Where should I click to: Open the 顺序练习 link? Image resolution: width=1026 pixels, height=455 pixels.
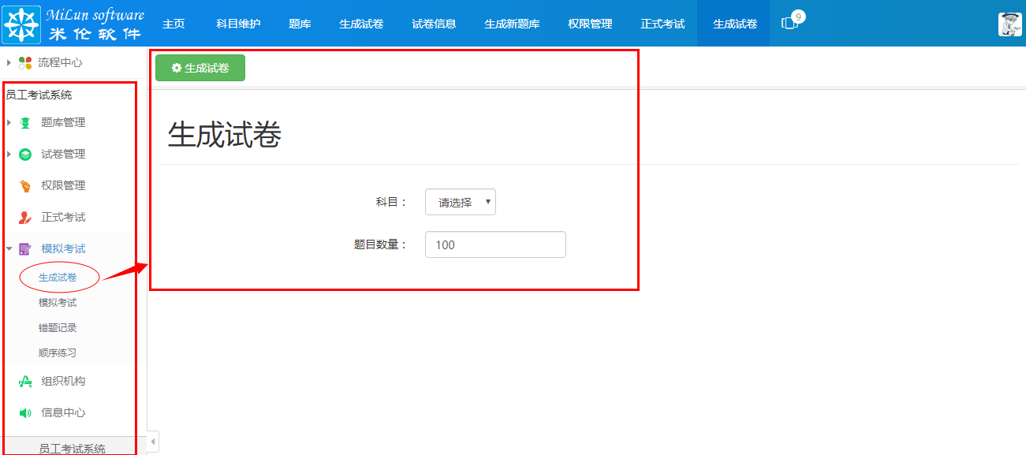point(58,352)
